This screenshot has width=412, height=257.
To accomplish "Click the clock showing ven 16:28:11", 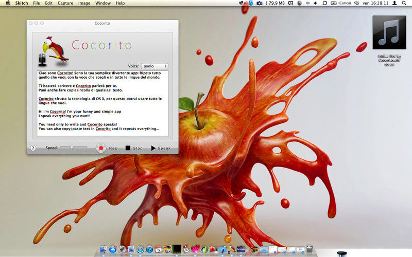I will click(x=375, y=3).
